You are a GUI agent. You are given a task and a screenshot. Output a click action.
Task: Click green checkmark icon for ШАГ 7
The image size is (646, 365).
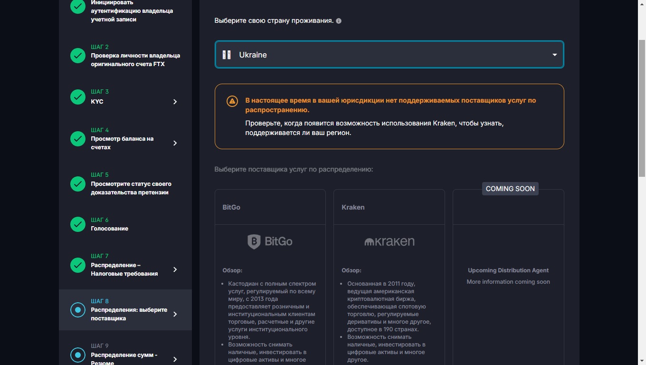[x=78, y=265]
